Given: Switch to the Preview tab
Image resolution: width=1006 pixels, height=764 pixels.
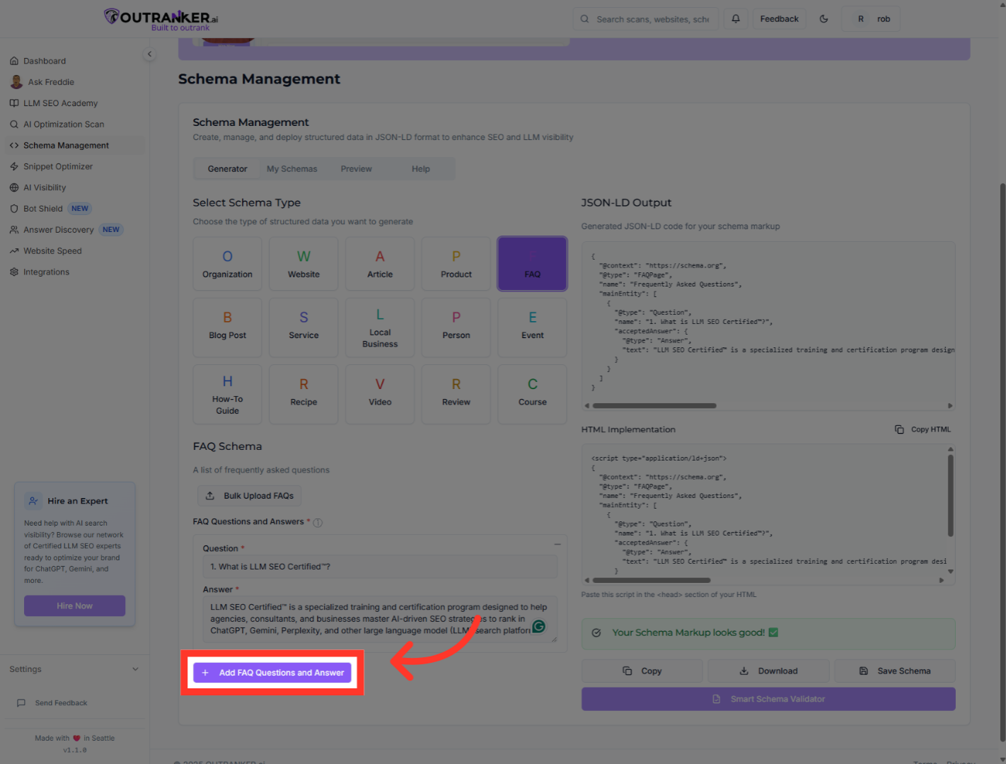Looking at the screenshot, I should tap(356, 169).
